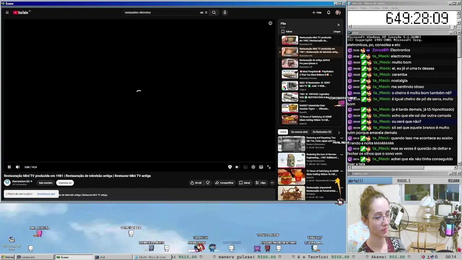462x260 pixels.
Task: Click the 'Meus locais de rede' desktop icon
Action: click(12, 243)
